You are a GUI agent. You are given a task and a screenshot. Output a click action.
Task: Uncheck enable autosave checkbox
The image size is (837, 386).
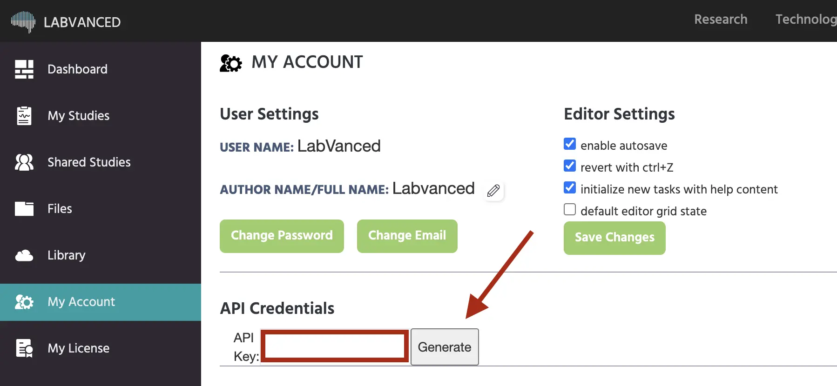tap(570, 144)
